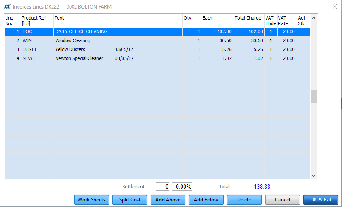Screen dimensions: 342x207
Task: Click product ref WIN cell
Action: click(37, 41)
